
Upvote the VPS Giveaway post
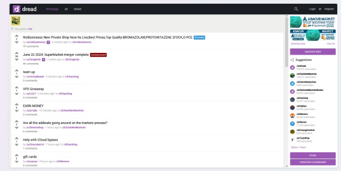pyautogui.click(x=17, y=88)
